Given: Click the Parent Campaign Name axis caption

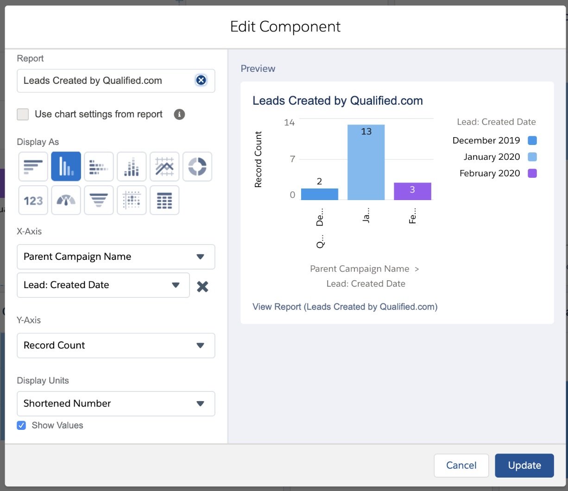Looking at the screenshot, I should [360, 269].
